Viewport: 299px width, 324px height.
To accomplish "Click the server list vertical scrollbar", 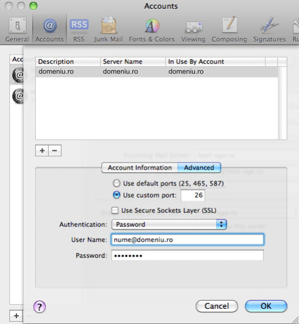I will click(x=282, y=103).
